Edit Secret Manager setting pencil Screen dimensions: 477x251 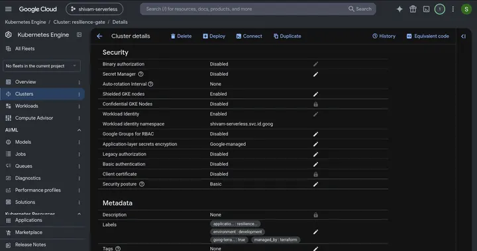click(x=315, y=74)
